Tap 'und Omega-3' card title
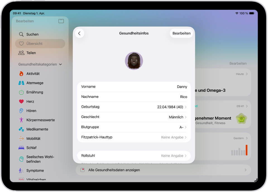The height and width of the screenshot is (192, 268). (x=212, y=90)
